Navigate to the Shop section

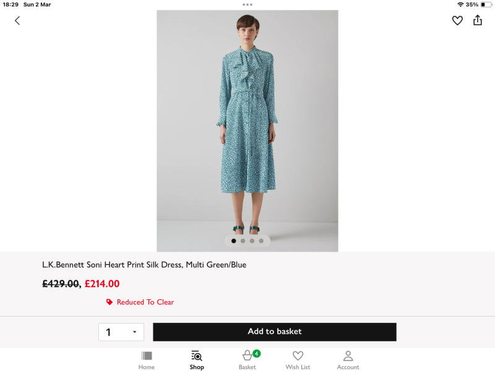[x=196, y=360]
